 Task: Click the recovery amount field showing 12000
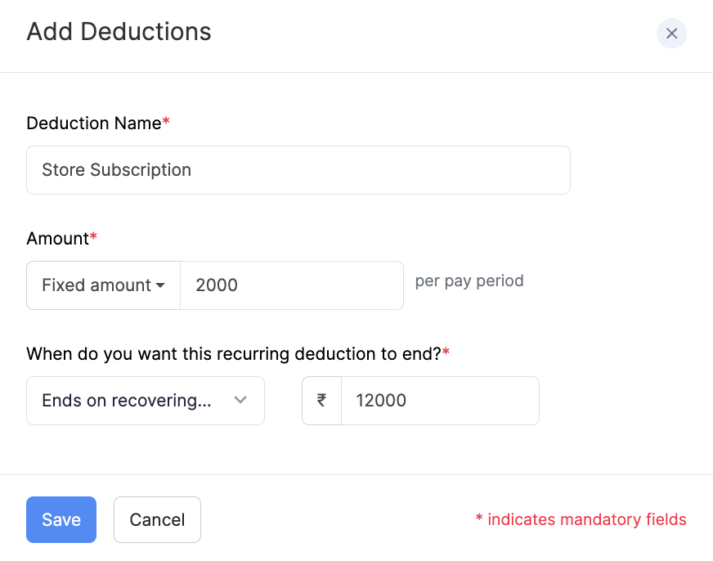point(439,400)
